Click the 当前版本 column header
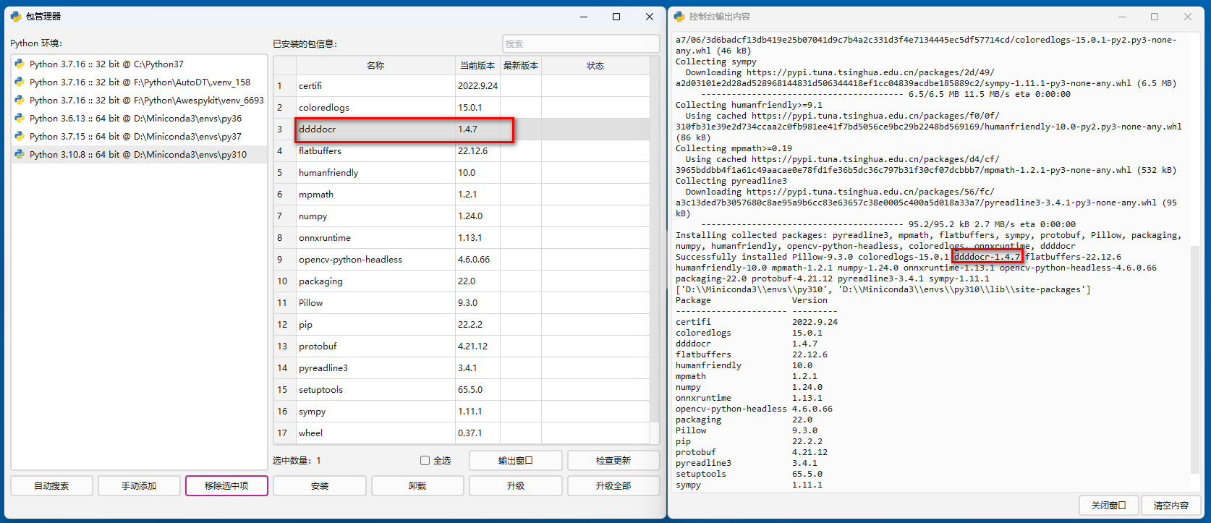 (x=477, y=65)
